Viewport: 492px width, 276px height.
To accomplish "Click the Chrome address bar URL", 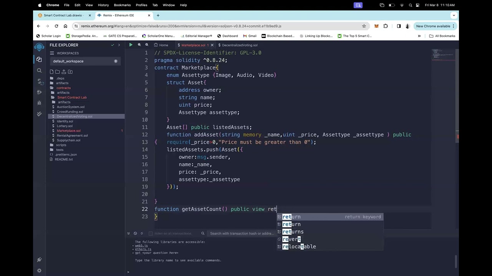I will click(181, 26).
